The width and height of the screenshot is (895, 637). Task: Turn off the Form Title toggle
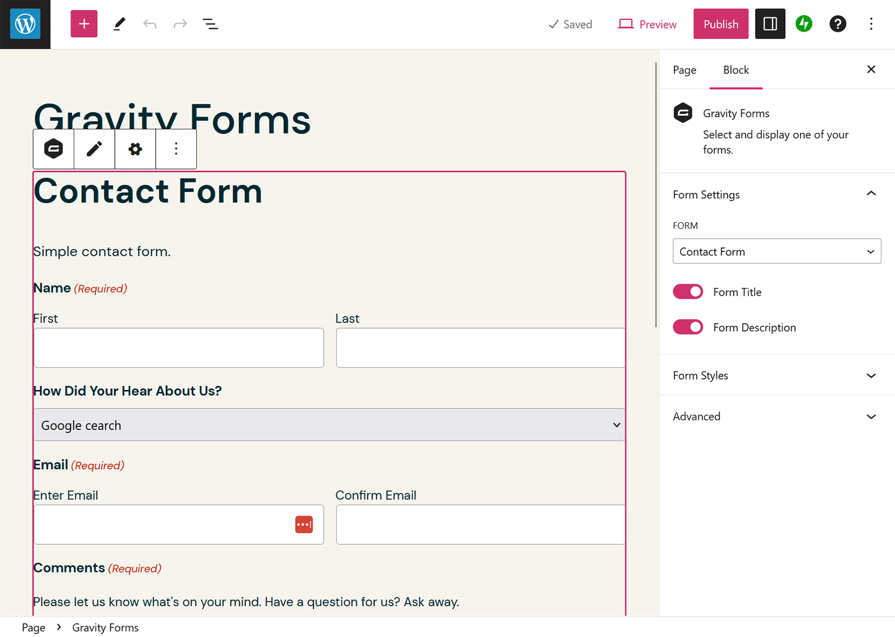tap(688, 292)
